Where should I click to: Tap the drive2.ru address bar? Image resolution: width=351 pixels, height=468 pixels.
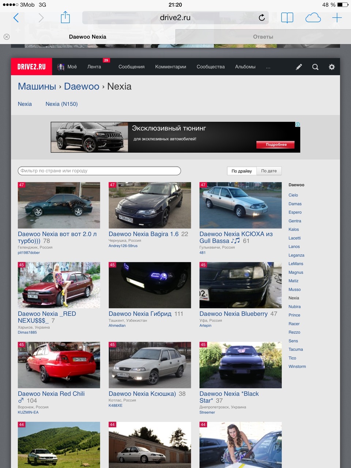pyautogui.click(x=175, y=18)
